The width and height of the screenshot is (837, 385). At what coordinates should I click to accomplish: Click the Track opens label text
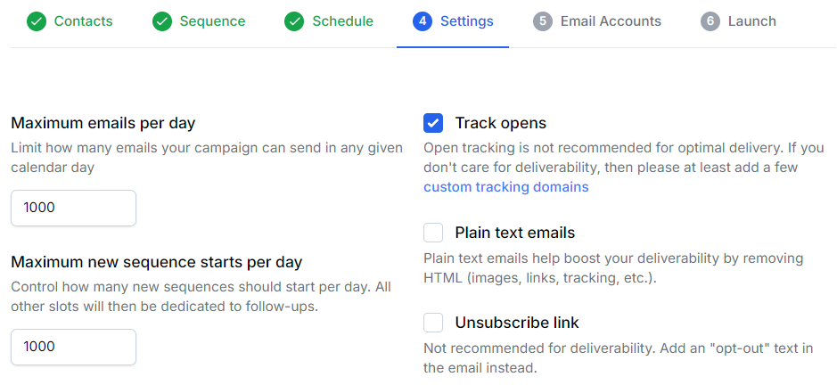[501, 123]
